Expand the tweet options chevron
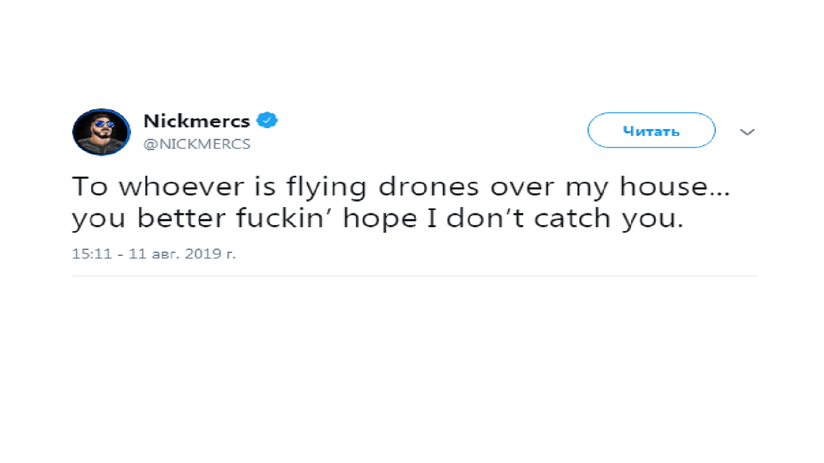The width and height of the screenshot is (824, 463). 747,132
